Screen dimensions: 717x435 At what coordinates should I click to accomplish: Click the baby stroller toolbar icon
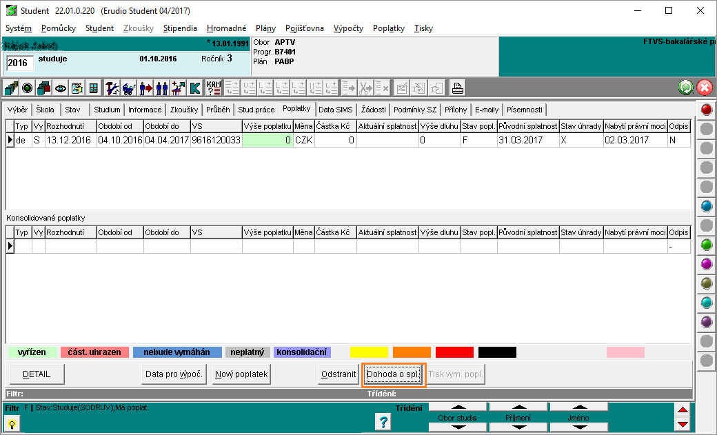[x=128, y=88]
